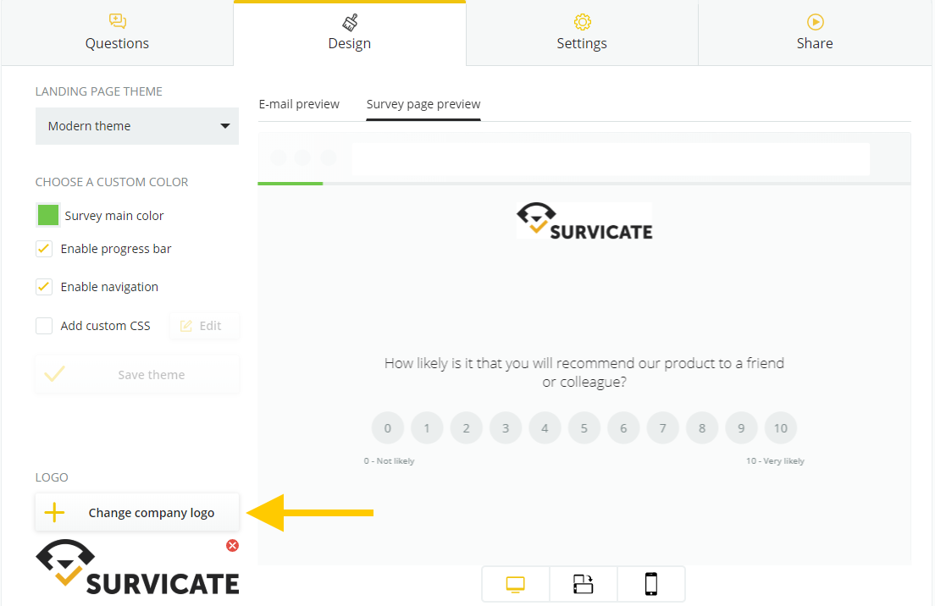
Task: Open the Modern theme dropdown
Action: point(137,126)
